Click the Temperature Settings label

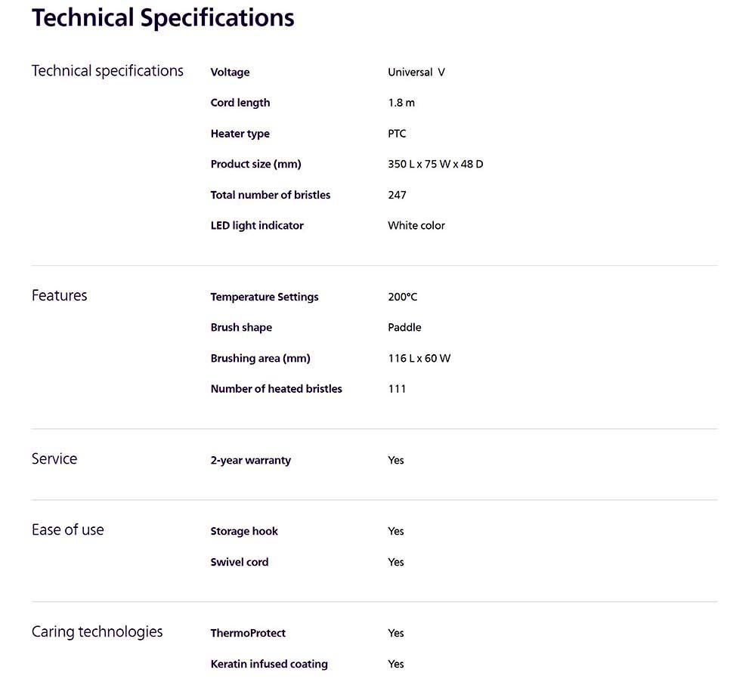[265, 297]
